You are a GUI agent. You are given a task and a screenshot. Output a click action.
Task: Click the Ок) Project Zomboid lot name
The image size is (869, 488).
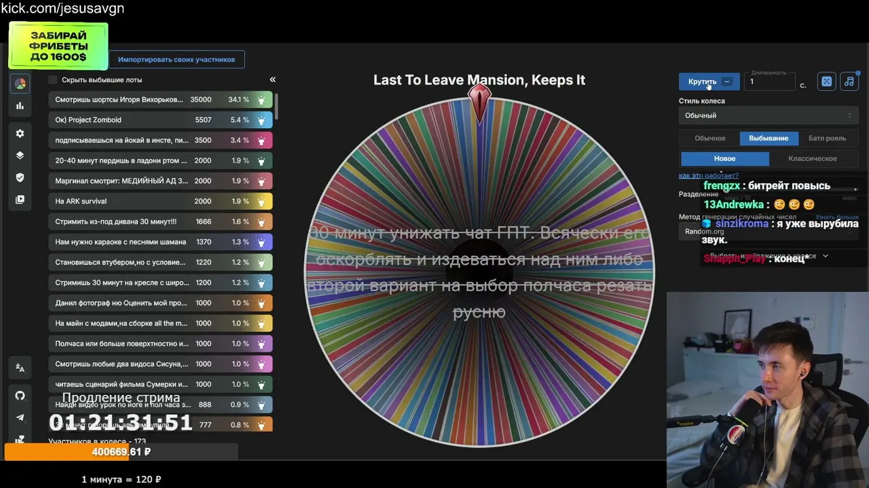click(x=88, y=120)
